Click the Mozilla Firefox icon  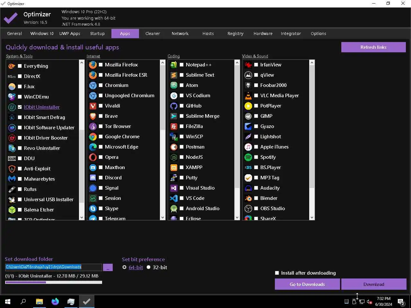(x=93, y=65)
